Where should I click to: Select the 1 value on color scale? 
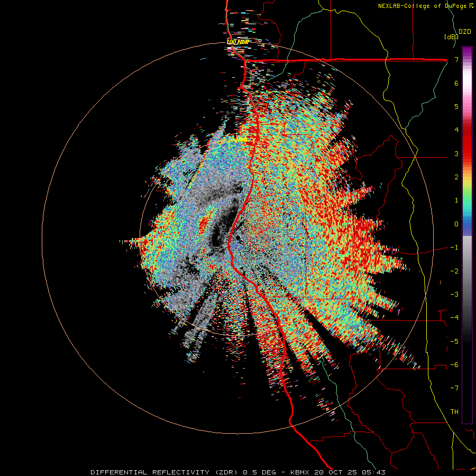click(x=456, y=200)
